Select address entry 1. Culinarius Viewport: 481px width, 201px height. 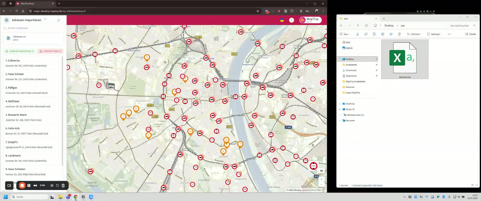(33, 63)
